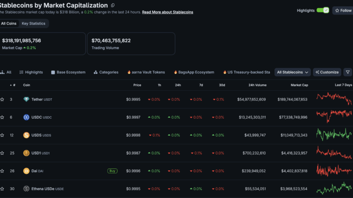Click the Dai coin logo

click(x=26, y=171)
